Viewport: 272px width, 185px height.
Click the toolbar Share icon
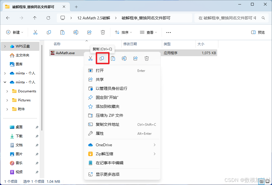89,32
